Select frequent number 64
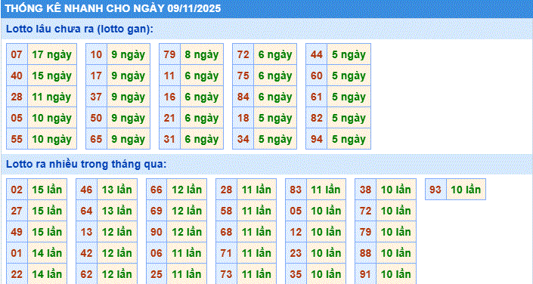 [x=86, y=210]
